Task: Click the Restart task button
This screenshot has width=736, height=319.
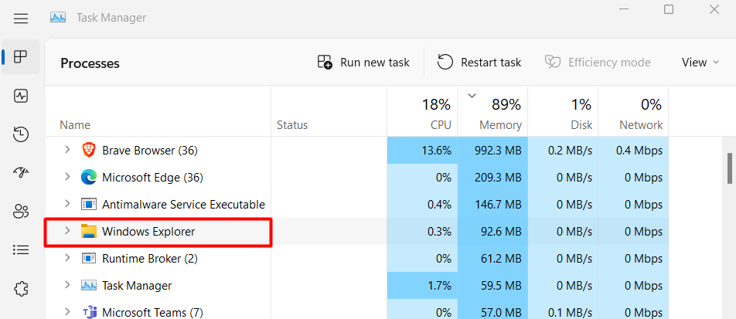Action: pos(479,63)
